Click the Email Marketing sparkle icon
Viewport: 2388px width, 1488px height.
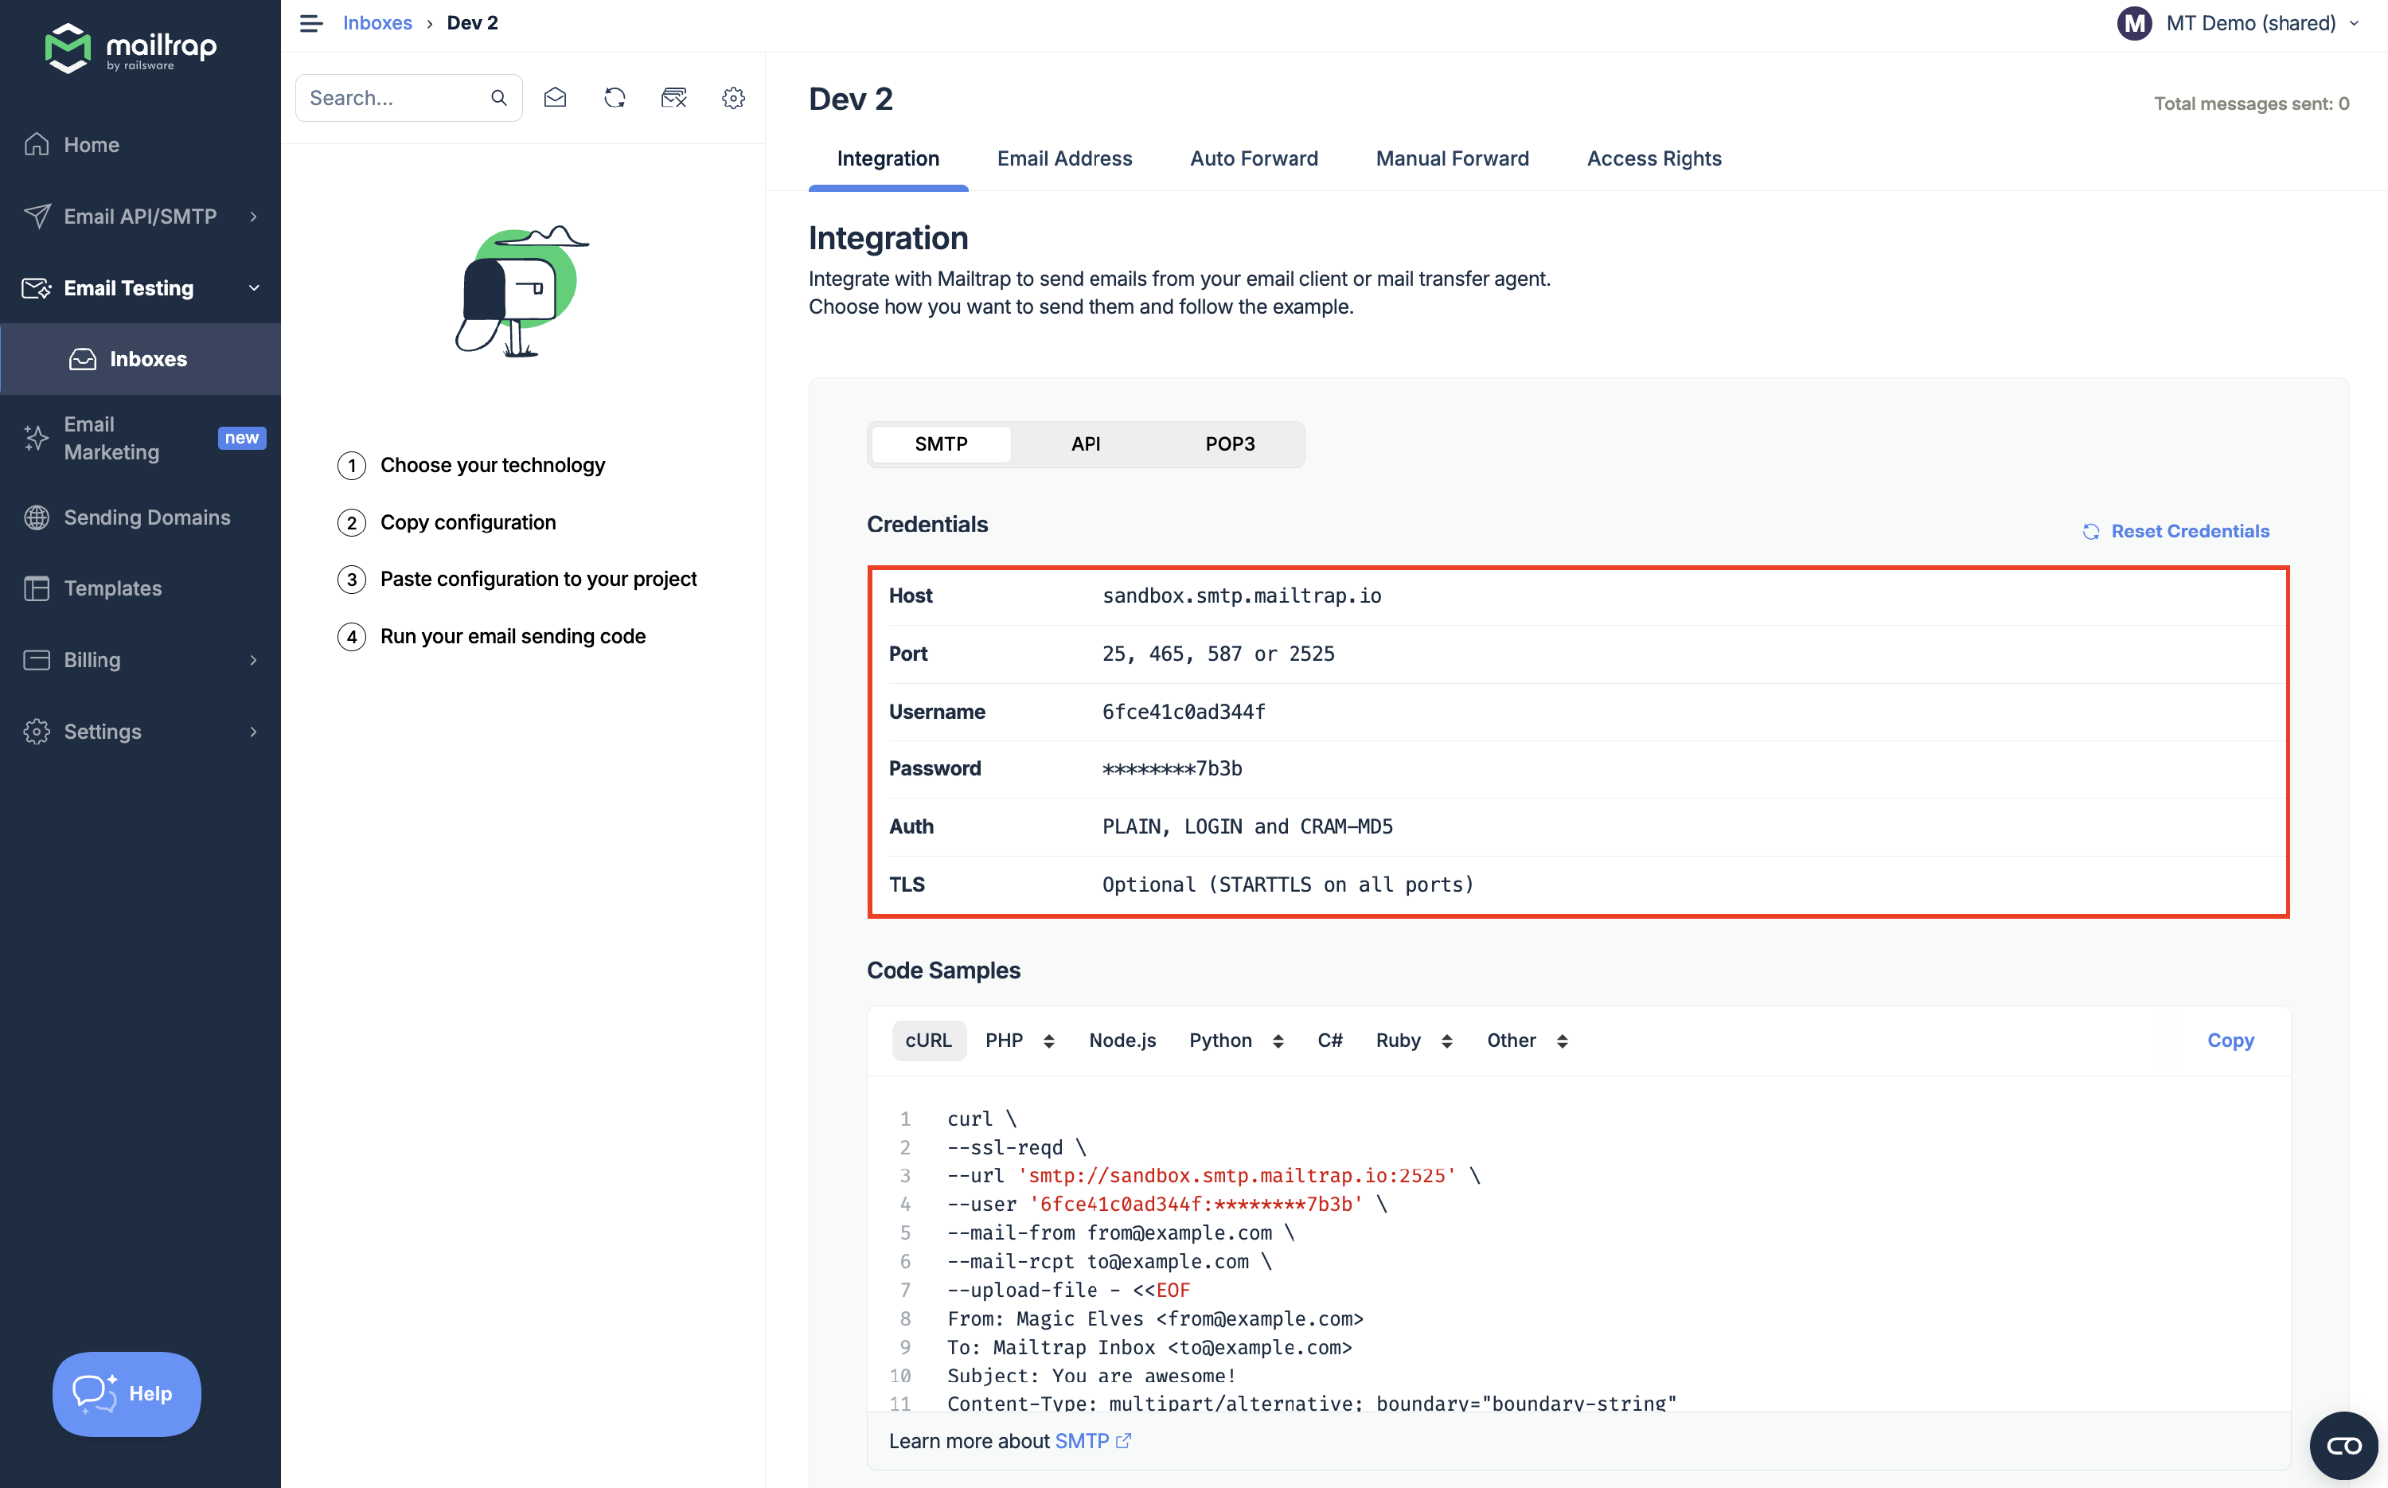coord(37,438)
